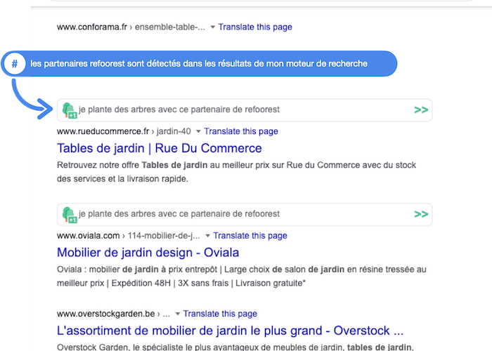The image size is (492, 351).
Task: Click the refoorest tree icon above Rue Du Commerce result
Action: click(x=70, y=110)
